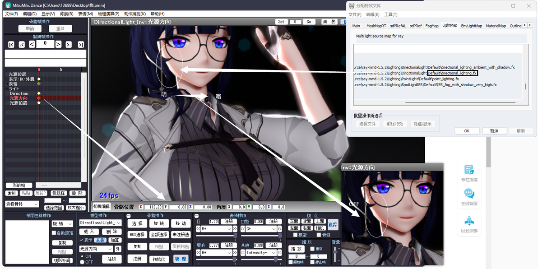This screenshot has width=538, height=269.
Task: Enable the 自動設定 checkbox
Action: (54, 233)
